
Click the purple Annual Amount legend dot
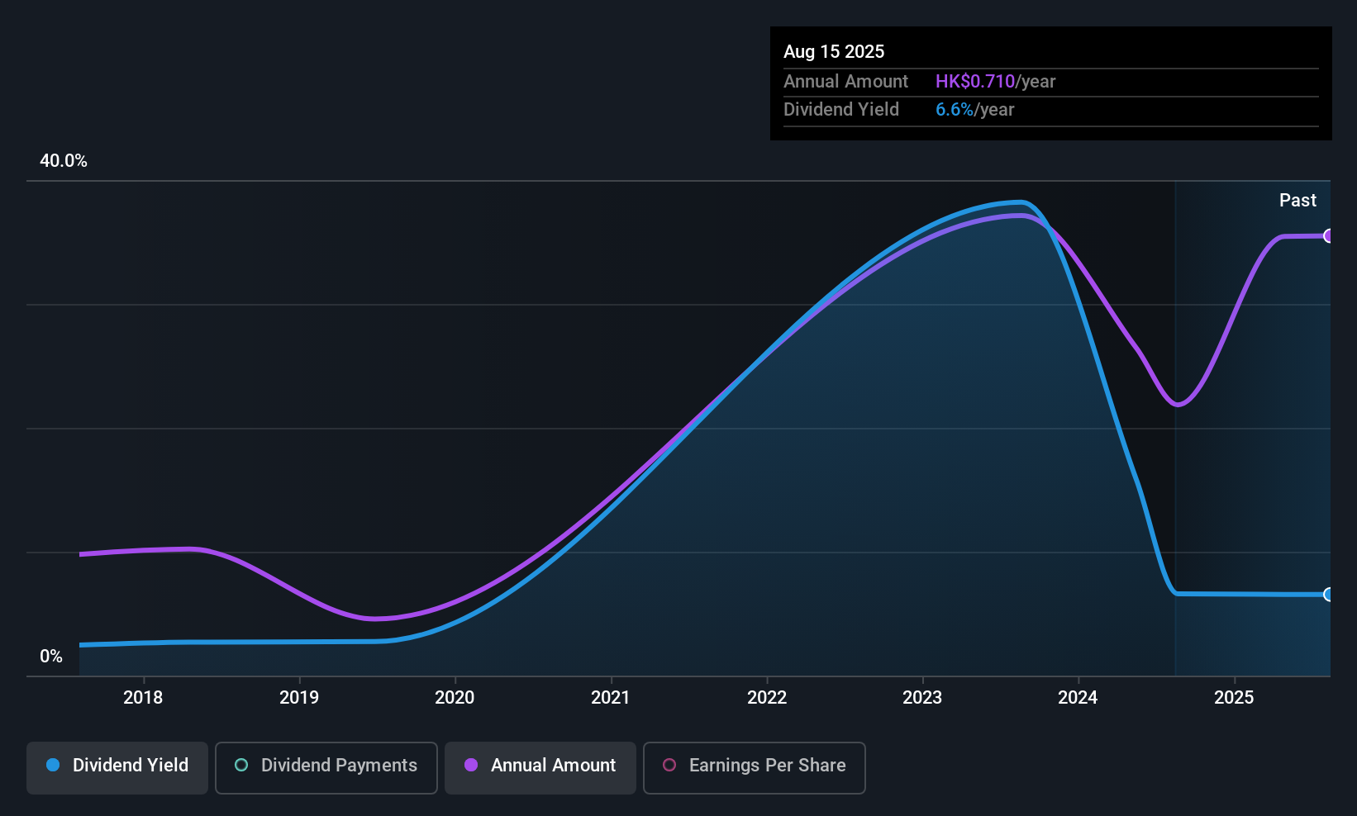point(470,766)
